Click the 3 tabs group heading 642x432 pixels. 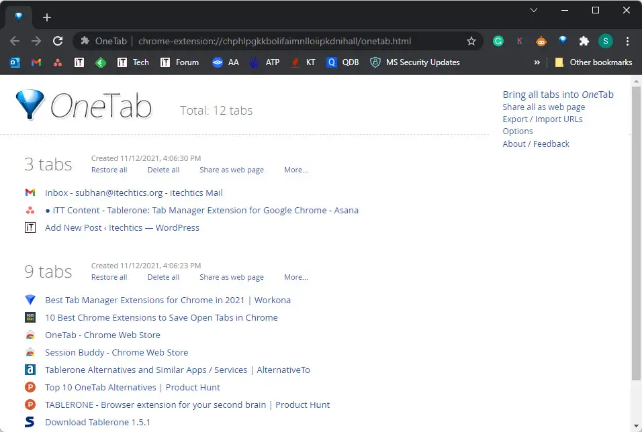(48, 164)
